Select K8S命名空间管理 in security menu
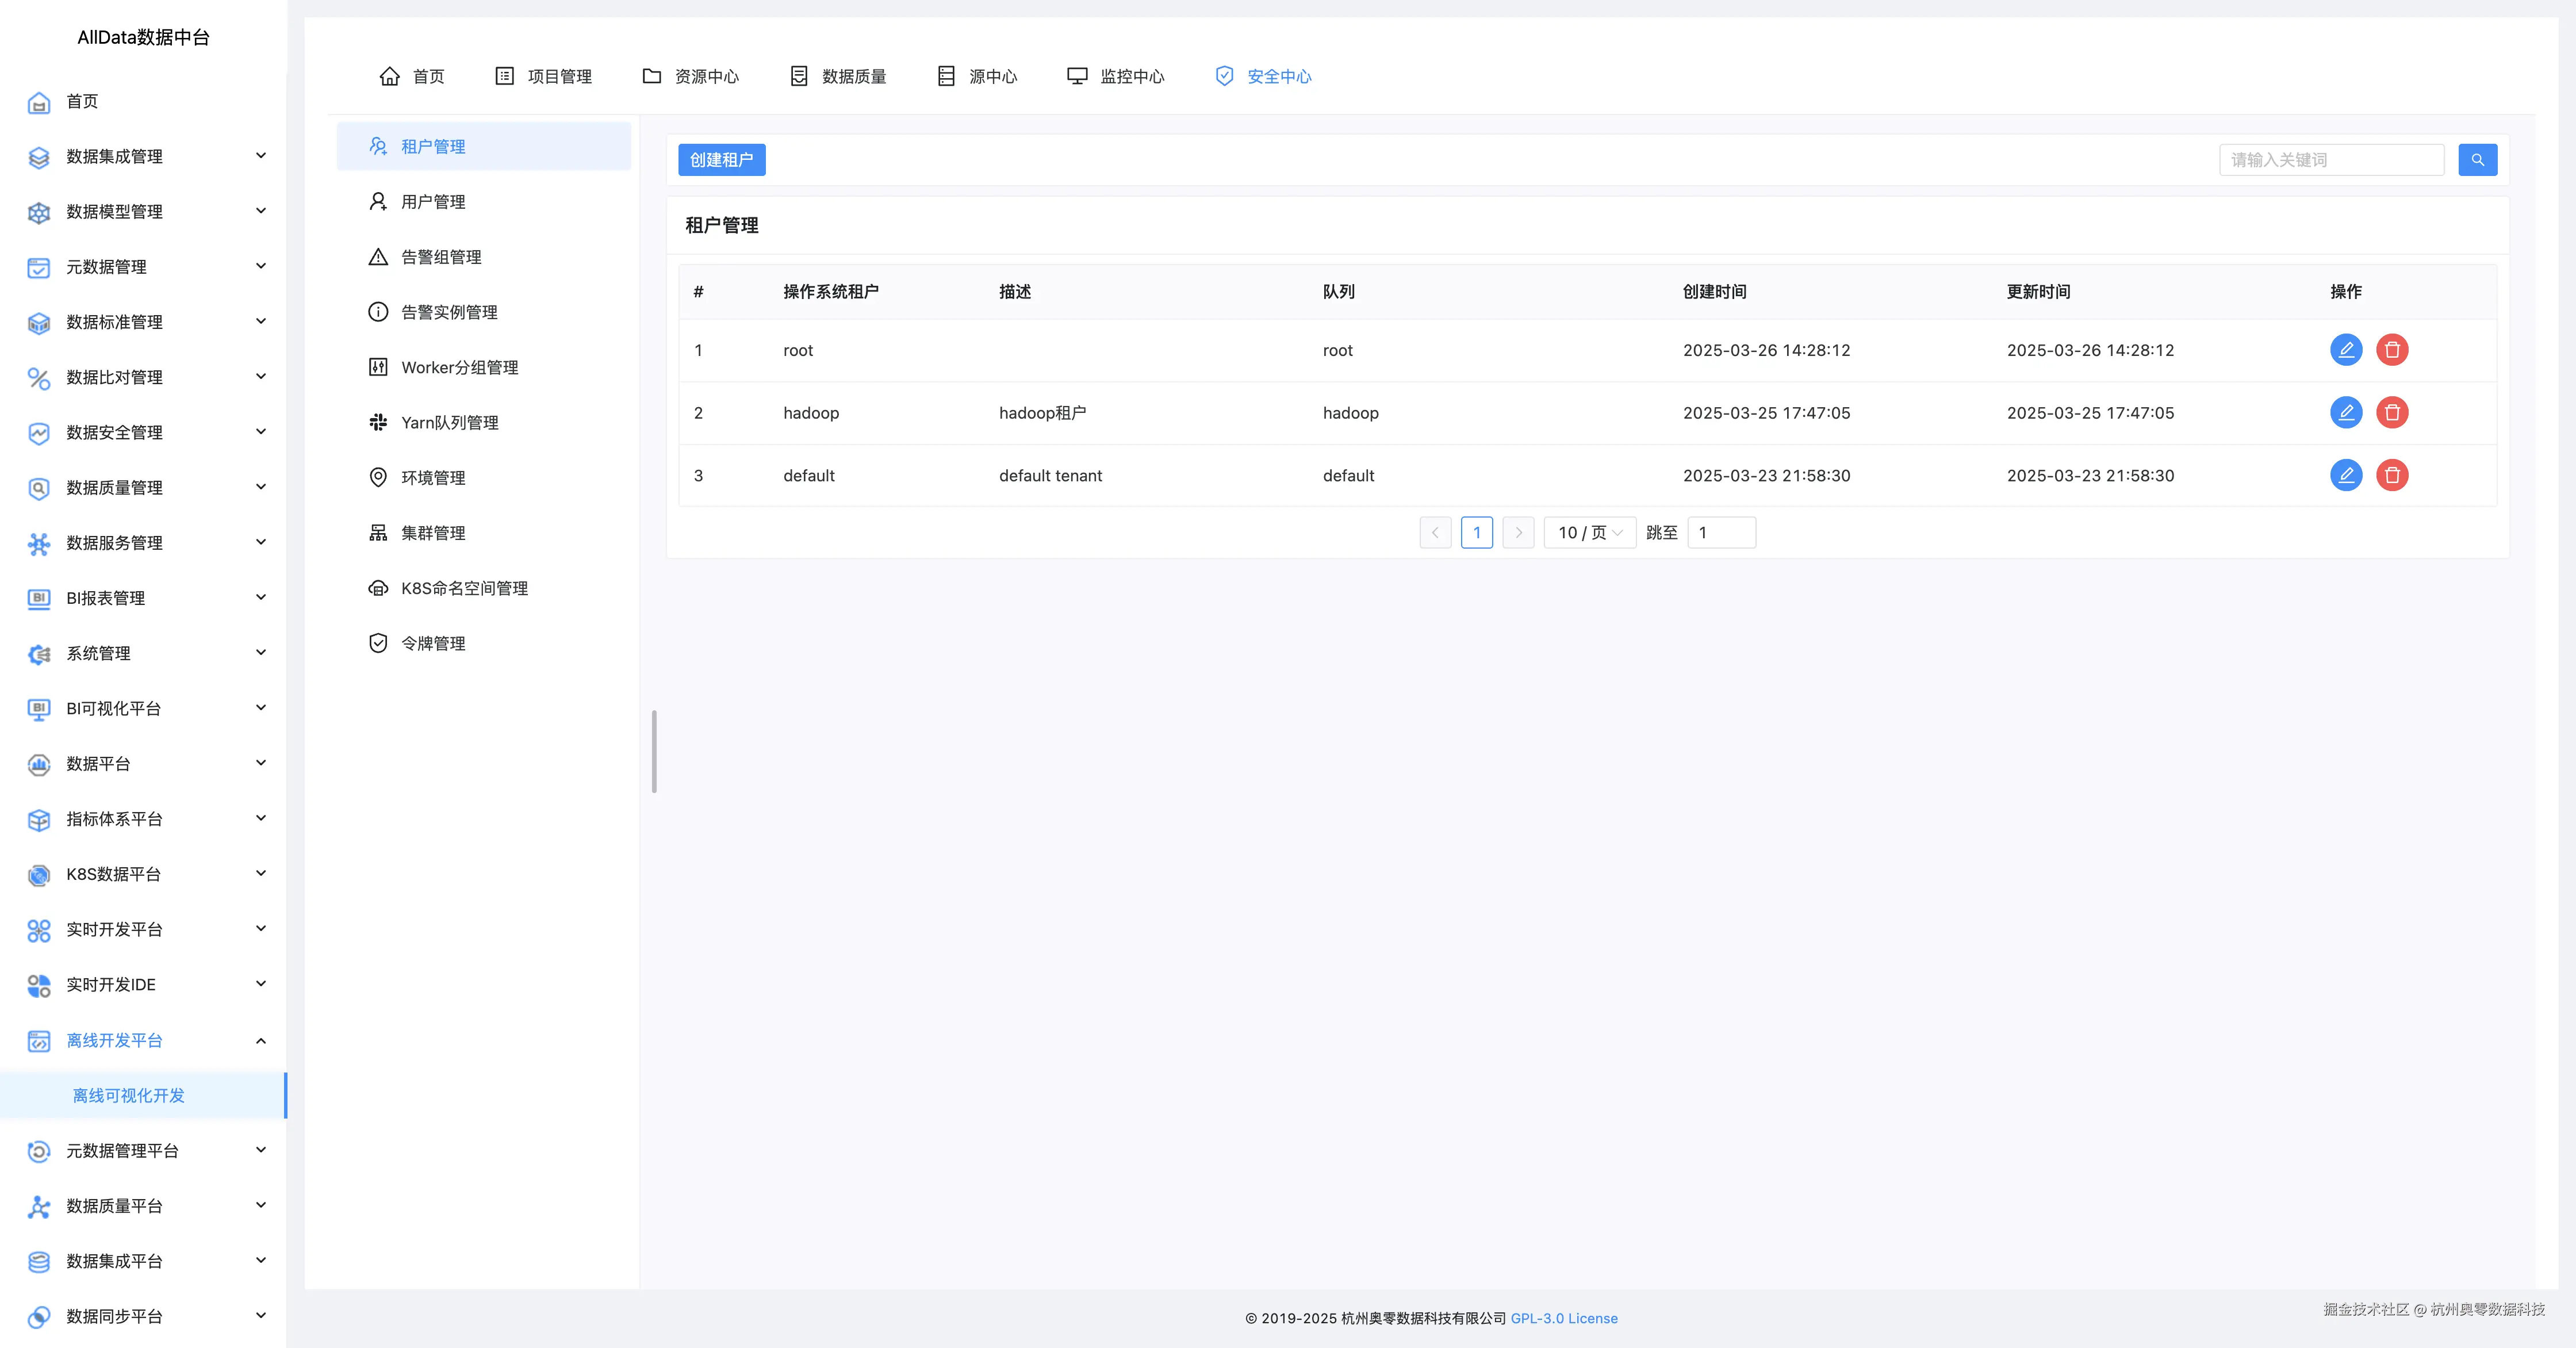Viewport: 2576px width, 1348px height. (464, 588)
